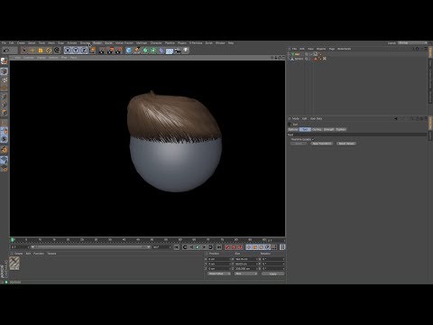Open the viewport View menu
This screenshot has height=325, width=433.
pyautogui.click(x=18, y=58)
